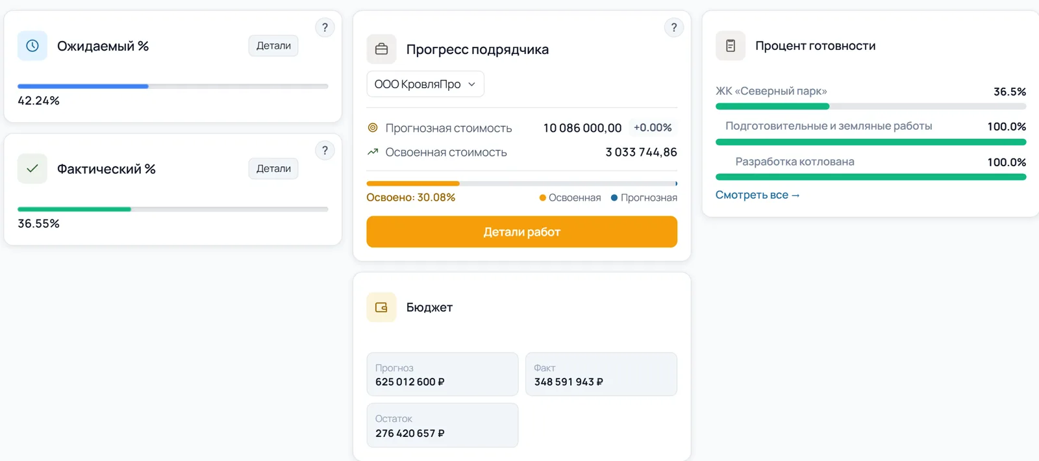Click the briefcase icon beside Прогресс подрядчика
Screen dimensions: 1039x461
click(x=381, y=49)
